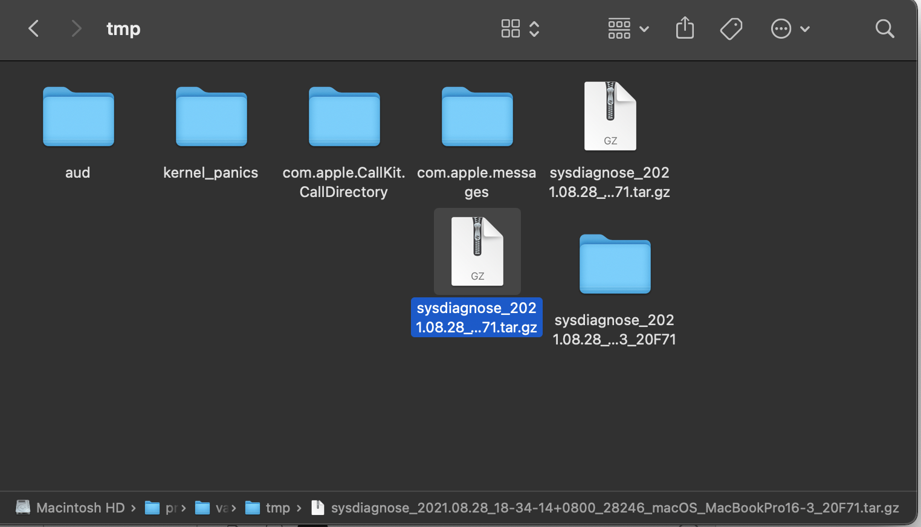The image size is (921, 527).
Task: Click the Share toolbar icon
Action: click(x=685, y=28)
